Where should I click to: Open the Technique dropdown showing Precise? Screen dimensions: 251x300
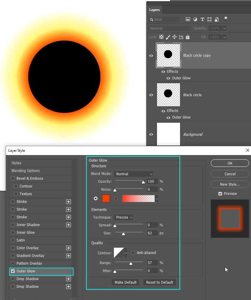pyautogui.click(x=123, y=217)
